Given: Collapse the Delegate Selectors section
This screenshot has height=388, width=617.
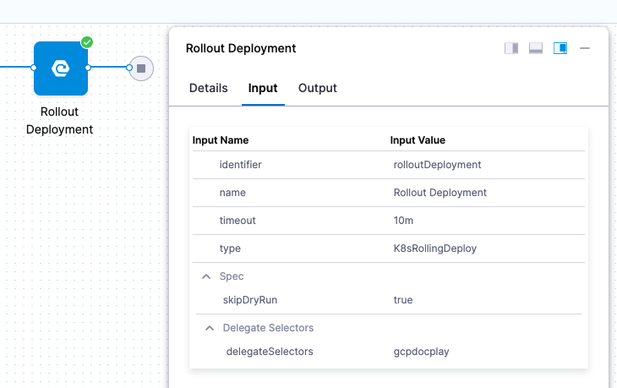Looking at the screenshot, I should click(209, 328).
